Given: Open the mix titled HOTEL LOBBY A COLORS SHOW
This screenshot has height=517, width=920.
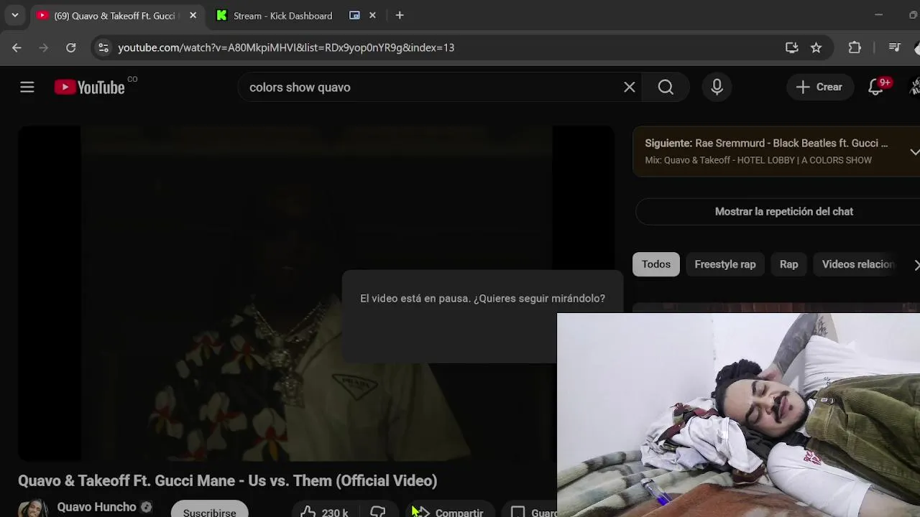Looking at the screenshot, I should click(758, 160).
